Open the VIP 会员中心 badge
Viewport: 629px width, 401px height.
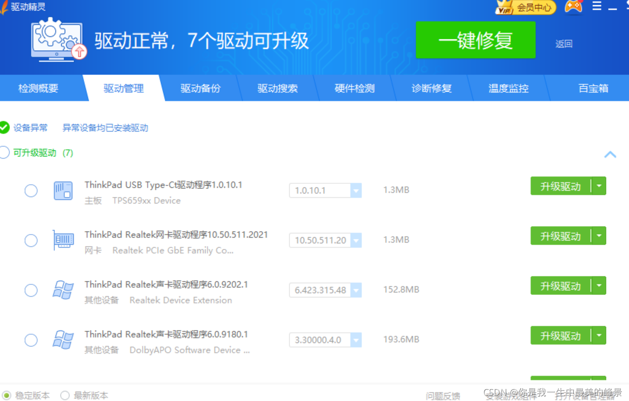525,8
